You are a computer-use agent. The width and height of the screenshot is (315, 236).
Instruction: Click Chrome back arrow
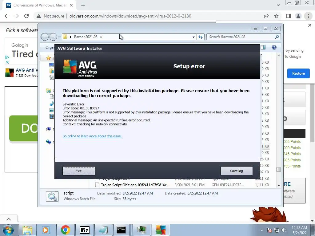tap(7, 16)
